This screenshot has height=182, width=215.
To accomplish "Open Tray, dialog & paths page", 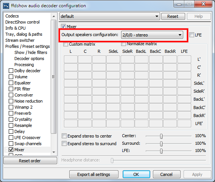I will pyautogui.click(x=24, y=34).
